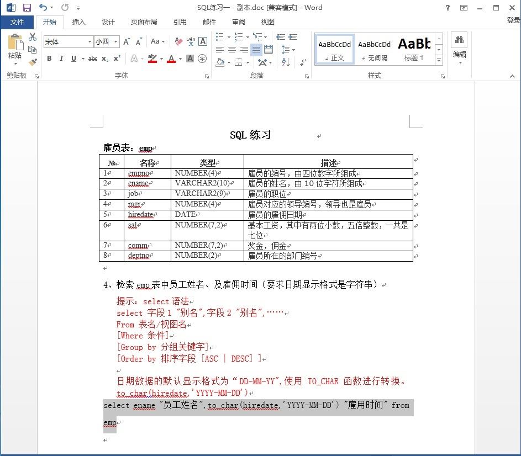
Task: Click the Save icon in quick access toolbar
Action: 27,8
